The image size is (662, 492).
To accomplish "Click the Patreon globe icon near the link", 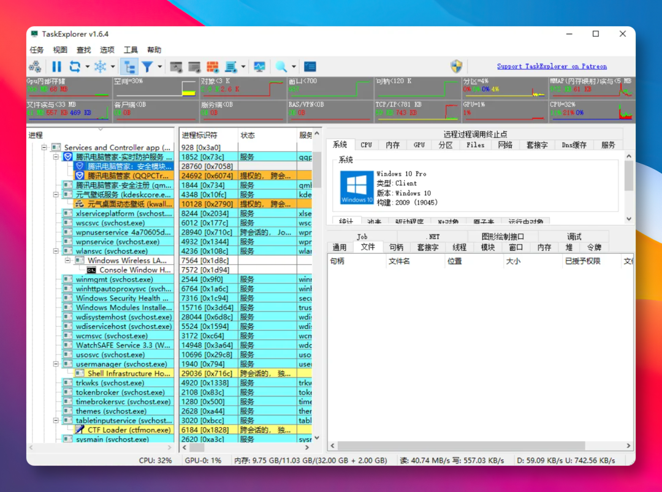I will click(x=456, y=66).
